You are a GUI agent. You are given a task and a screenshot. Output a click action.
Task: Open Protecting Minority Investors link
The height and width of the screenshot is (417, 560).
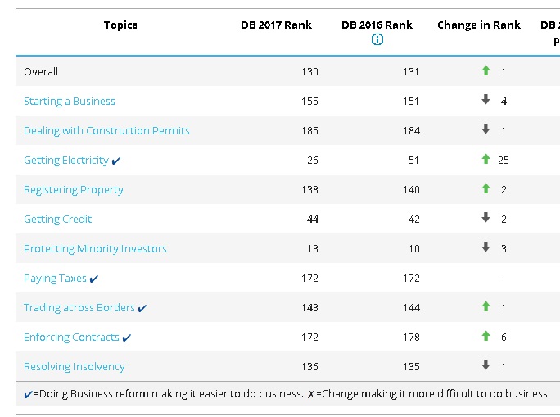click(x=95, y=249)
